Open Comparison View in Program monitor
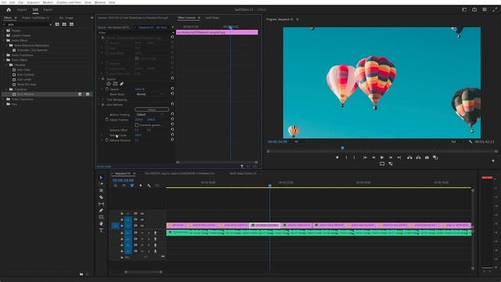Screen dimensions: 501x282 435,157
